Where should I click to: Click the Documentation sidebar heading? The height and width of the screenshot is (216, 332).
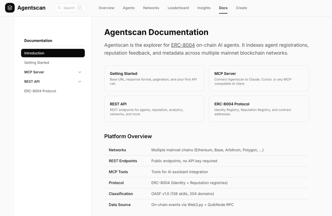tap(38, 40)
